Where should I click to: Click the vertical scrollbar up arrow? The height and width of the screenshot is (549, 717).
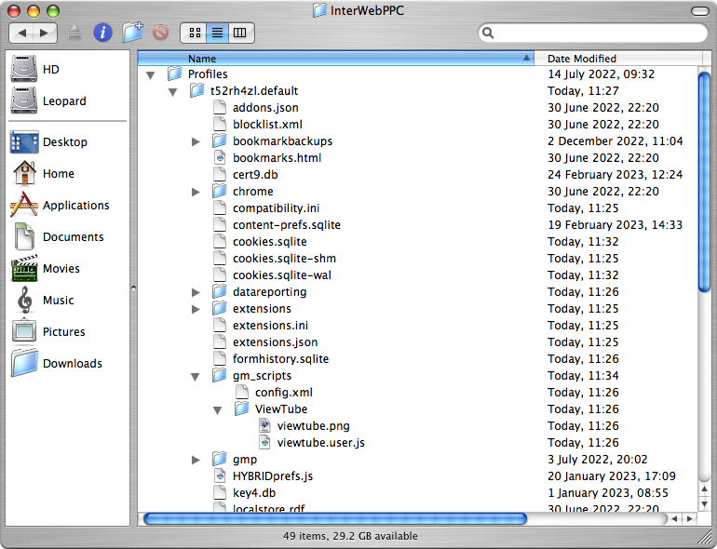[705, 489]
